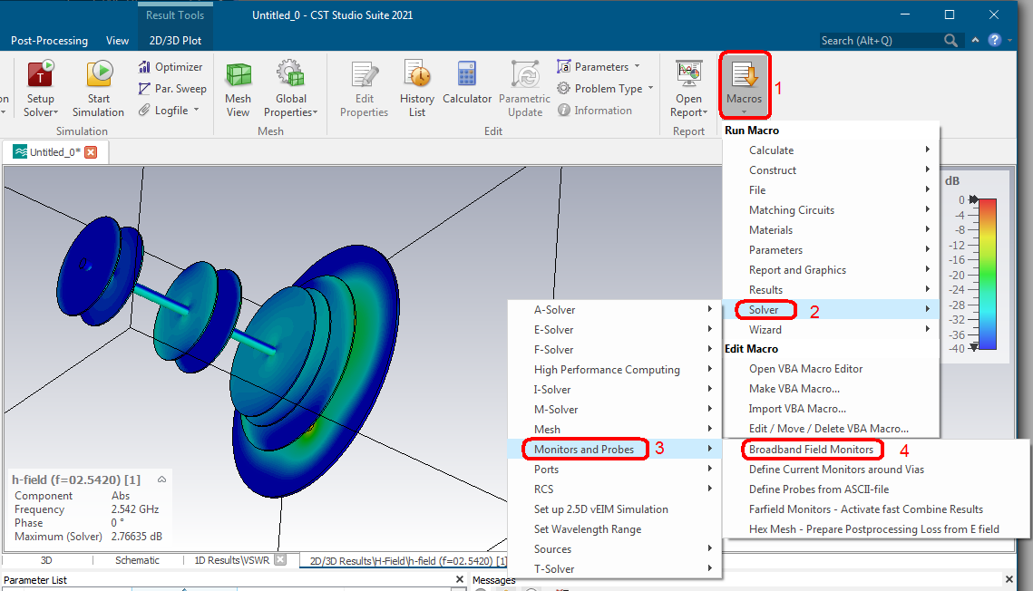Close the Untitled_0 document tab
This screenshot has height=591, width=1033.
point(91,152)
